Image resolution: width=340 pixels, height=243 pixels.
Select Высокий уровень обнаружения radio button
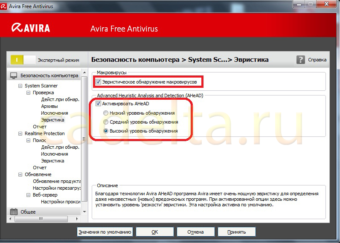[106, 131]
